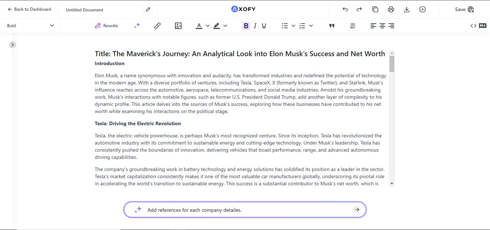Click the scrollbar up arrow
This screenshot has height=230, width=490.
pos(392,53)
